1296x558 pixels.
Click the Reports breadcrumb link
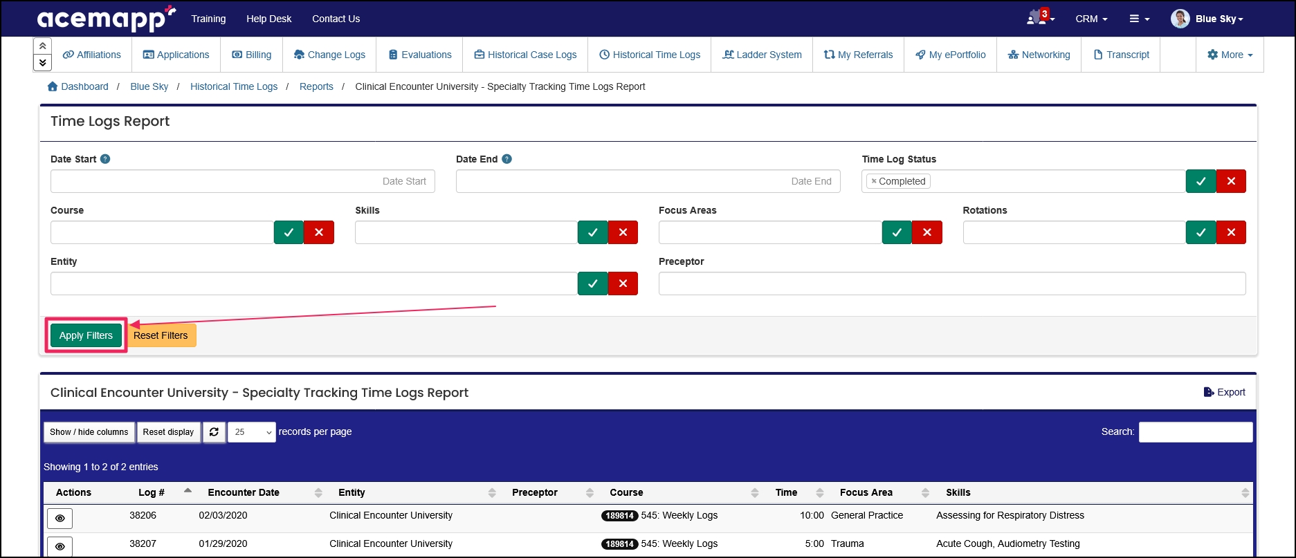316,86
